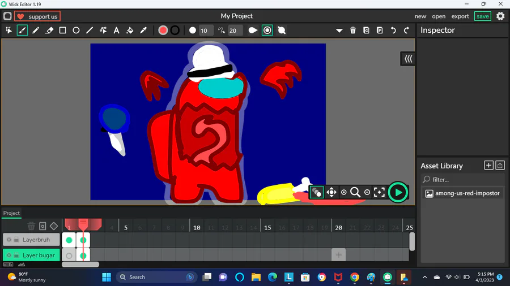Toggle pressure sensitivity brush option

[253, 31]
